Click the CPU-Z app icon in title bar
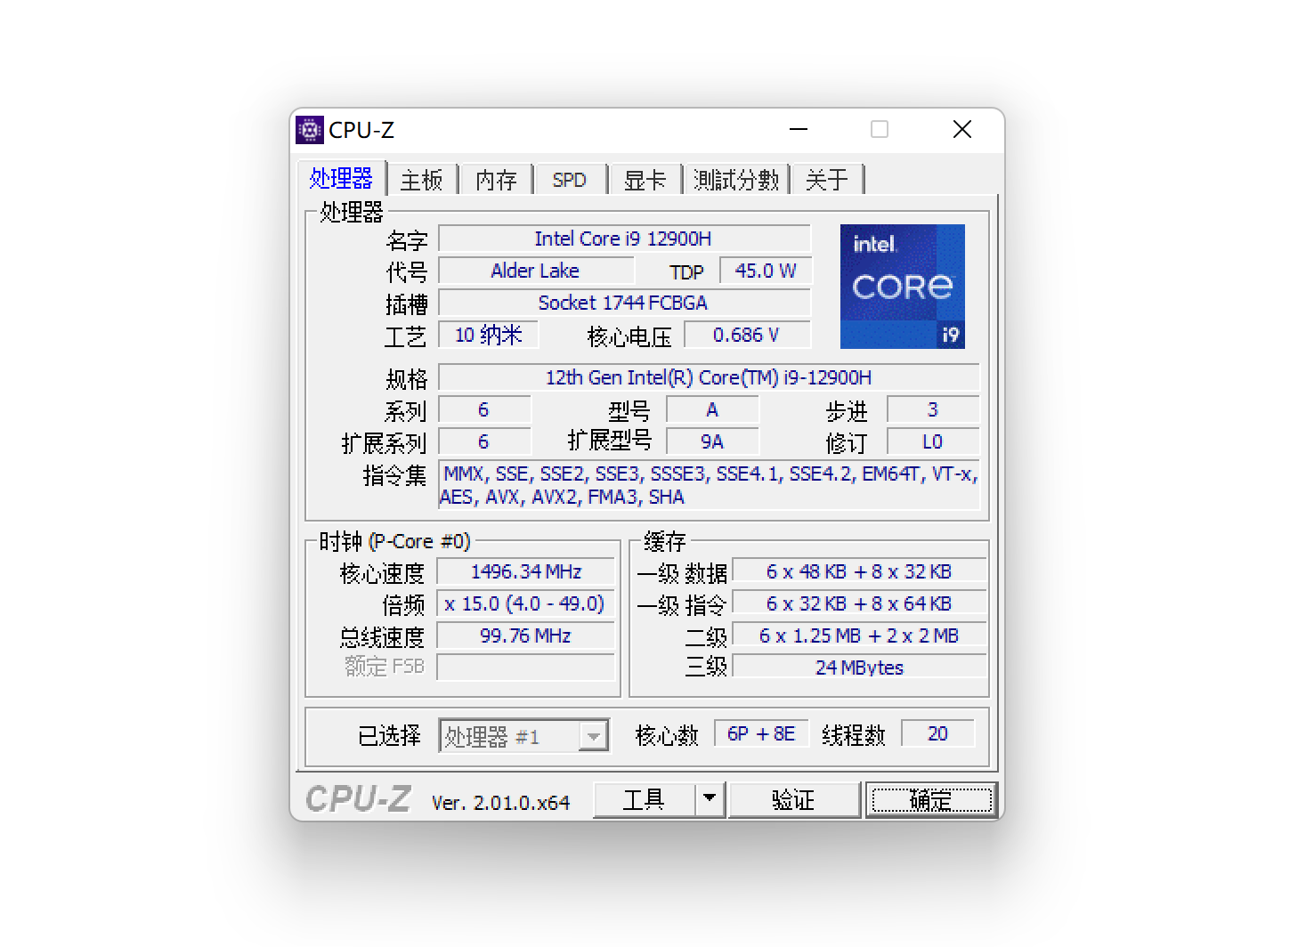 (x=309, y=130)
